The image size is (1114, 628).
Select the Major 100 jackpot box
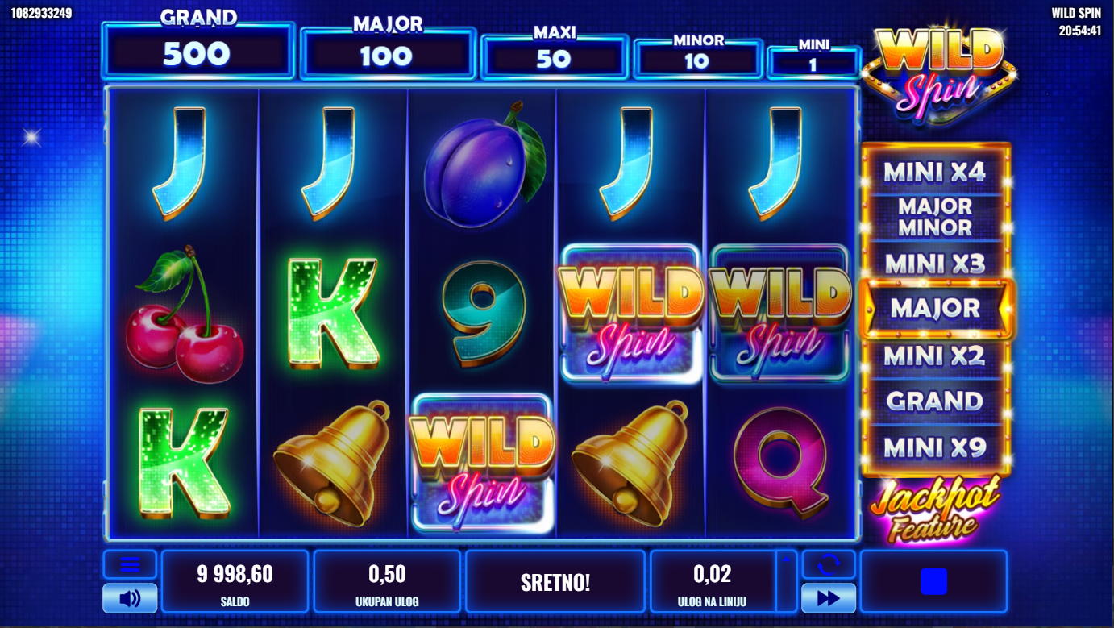click(388, 53)
